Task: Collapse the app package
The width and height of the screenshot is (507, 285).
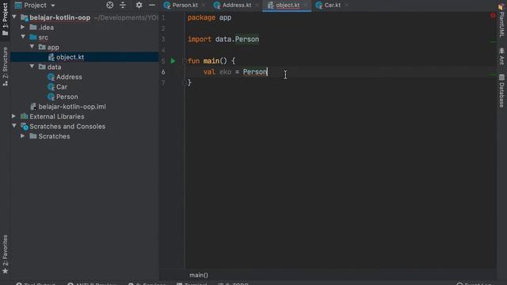Action: pos(32,47)
